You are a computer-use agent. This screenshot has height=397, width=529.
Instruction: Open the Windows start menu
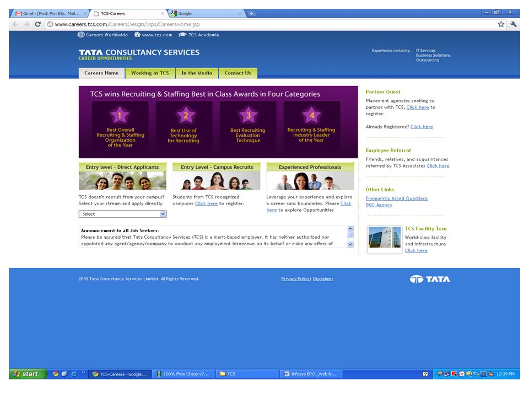(x=27, y=374)
